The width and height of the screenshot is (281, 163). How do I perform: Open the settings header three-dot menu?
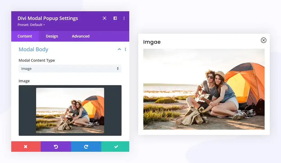pos(124,18)
